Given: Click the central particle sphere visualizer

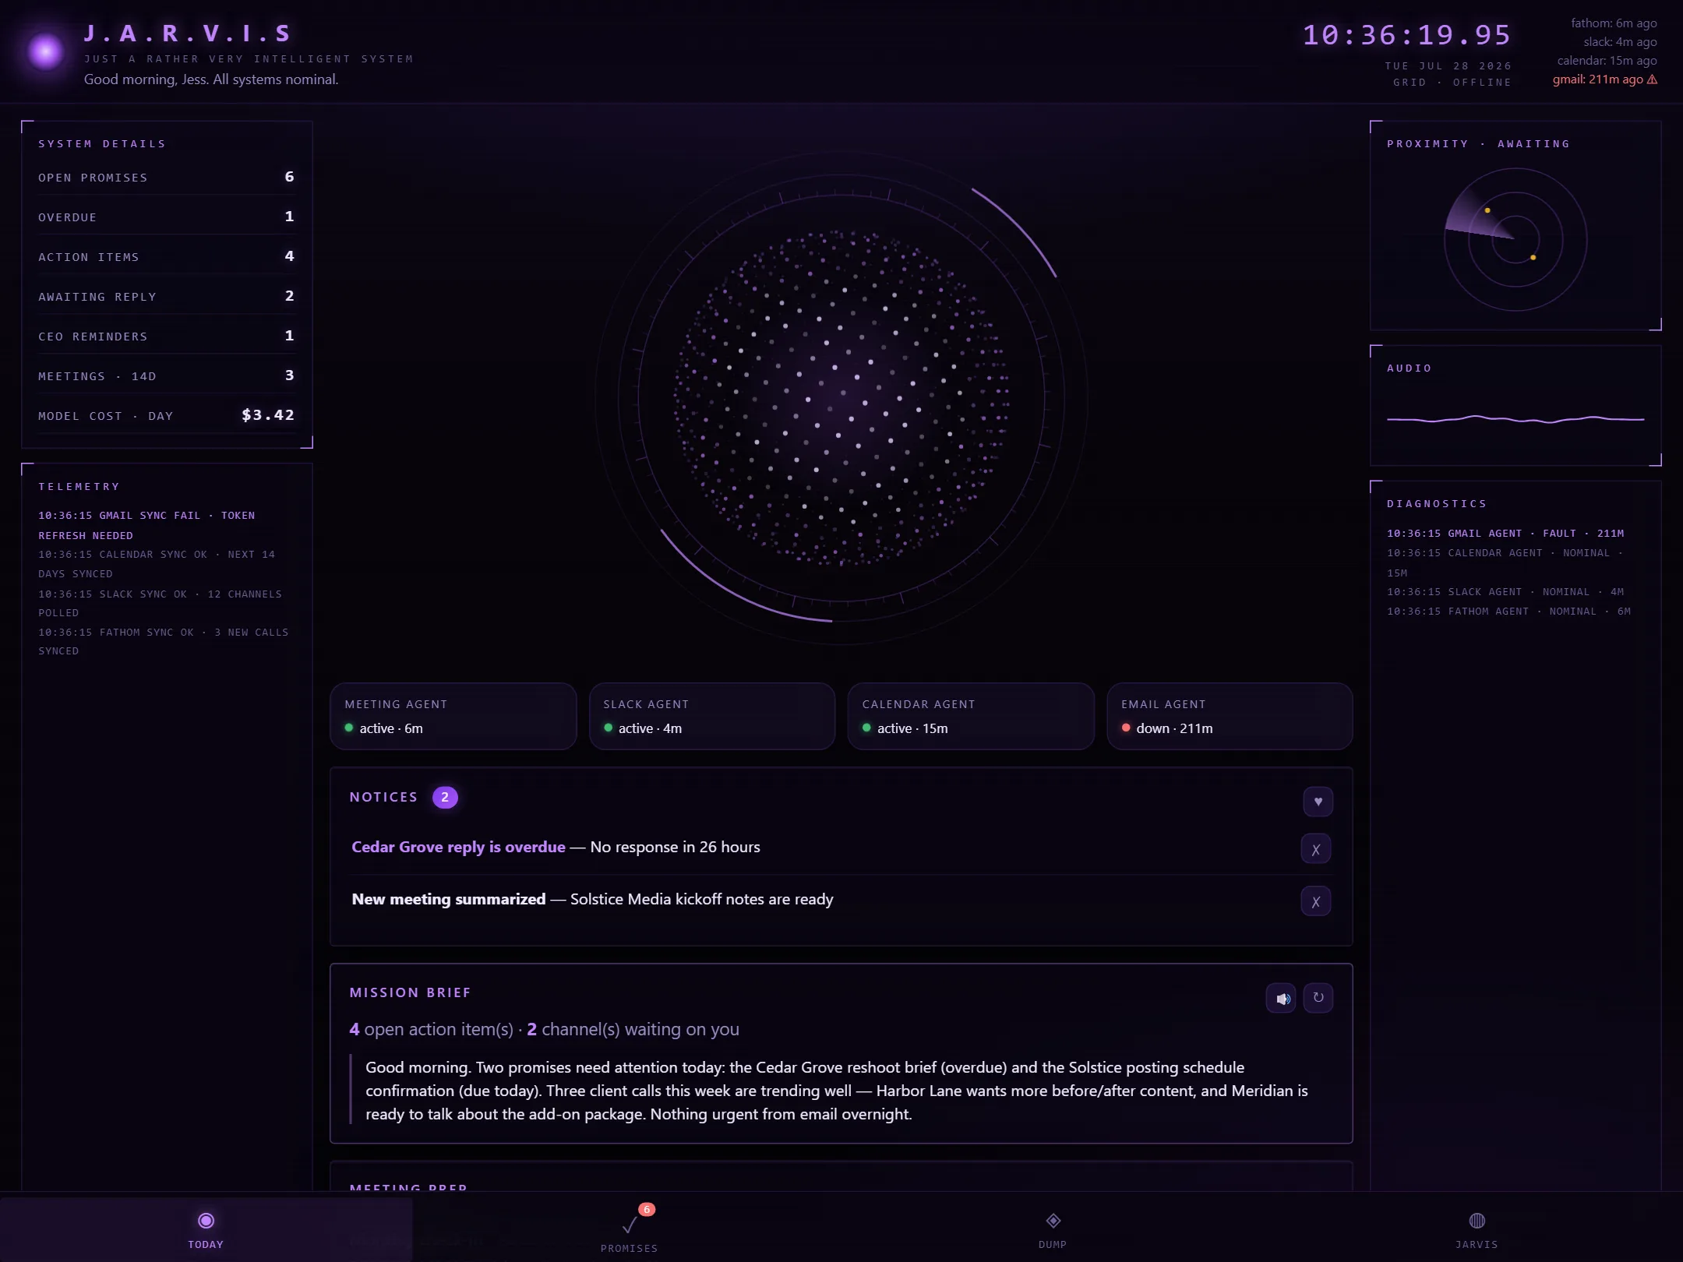Looking at the screenshot, I should pos(841,398).
